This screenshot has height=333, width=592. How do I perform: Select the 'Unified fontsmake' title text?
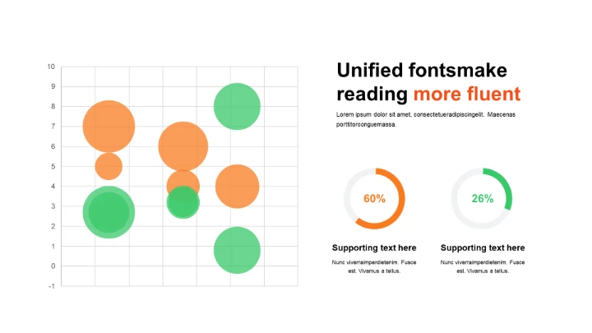422,71
